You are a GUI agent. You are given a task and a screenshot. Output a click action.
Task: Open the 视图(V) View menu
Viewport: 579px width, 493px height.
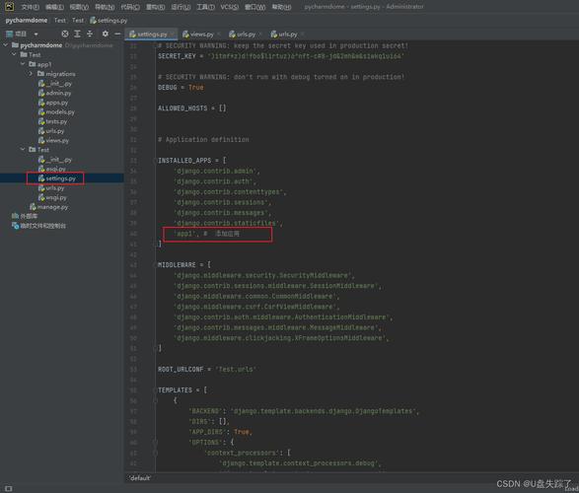(79, 7)
